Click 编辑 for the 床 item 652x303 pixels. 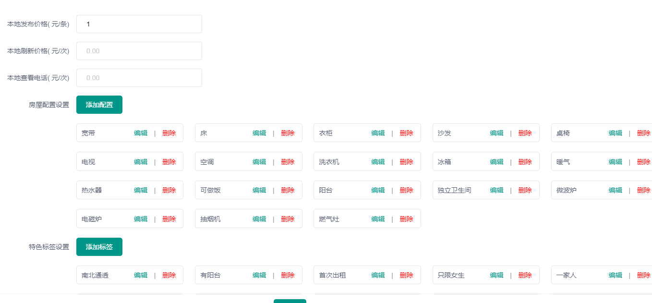click(x=259, y=133)
